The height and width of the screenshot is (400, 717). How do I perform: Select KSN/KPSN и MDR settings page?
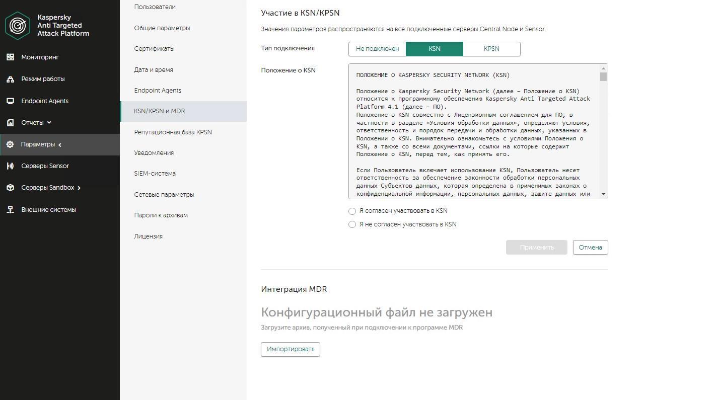[x=183, y=111]
